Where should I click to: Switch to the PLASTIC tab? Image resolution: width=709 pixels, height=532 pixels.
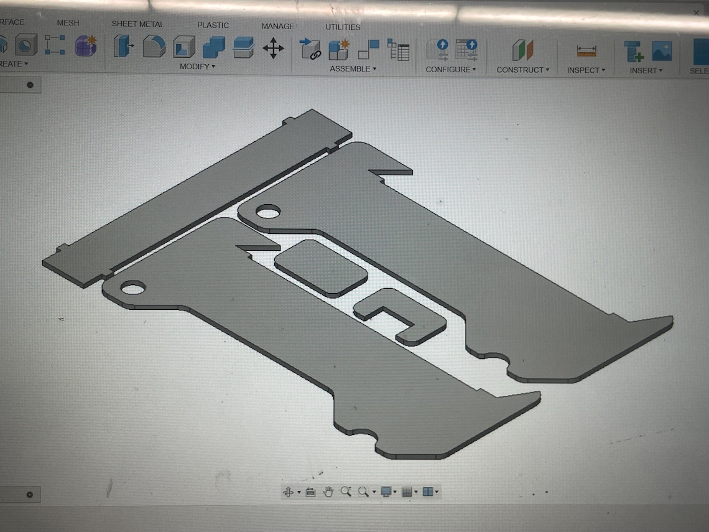tap(213, 26)
